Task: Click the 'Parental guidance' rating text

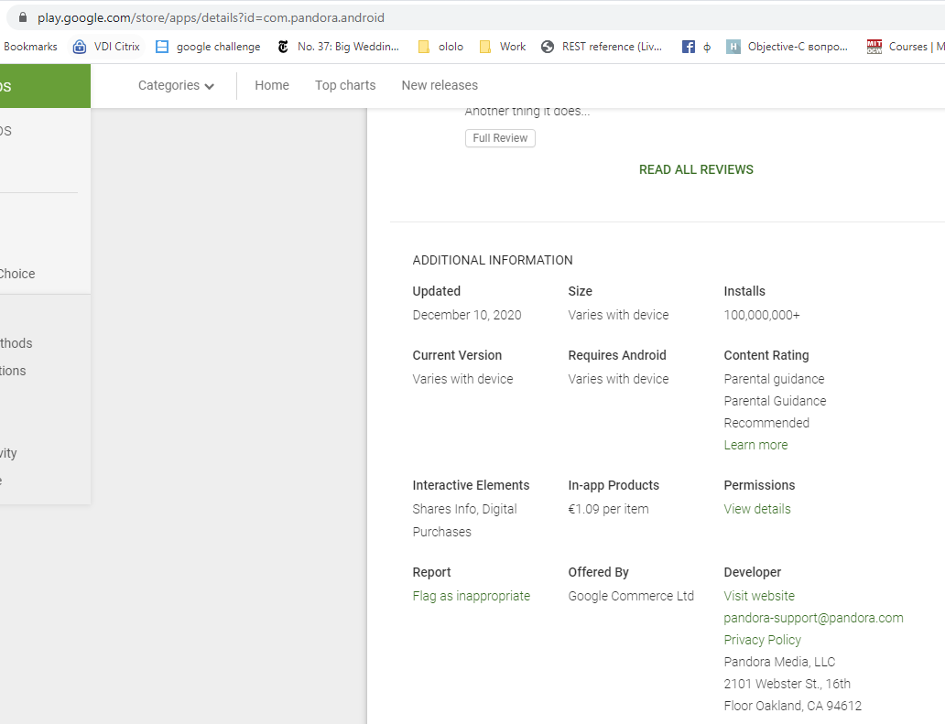Action: (x=774, y=379)
